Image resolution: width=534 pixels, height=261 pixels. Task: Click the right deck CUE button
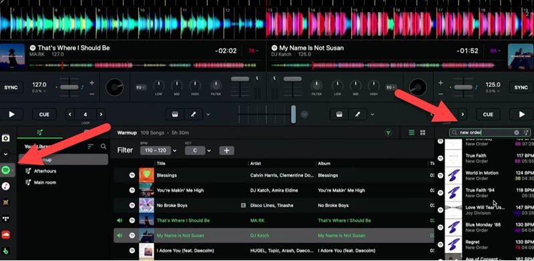click(x=488, y=115)
